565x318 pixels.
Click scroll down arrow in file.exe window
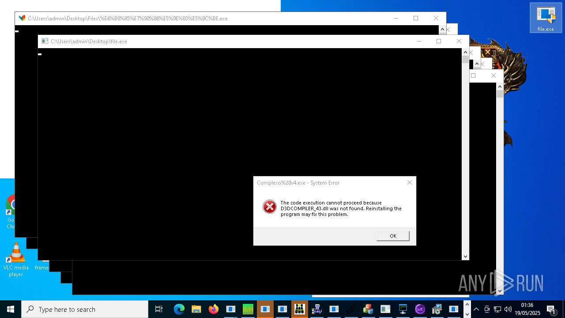click(x=465, y=256)
